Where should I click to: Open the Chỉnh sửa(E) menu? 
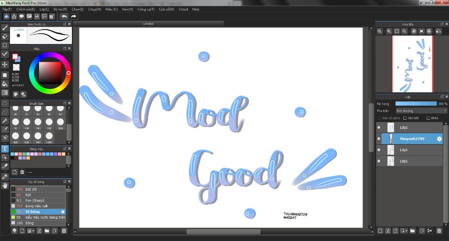pyautogui.click(x=25, y=9)
